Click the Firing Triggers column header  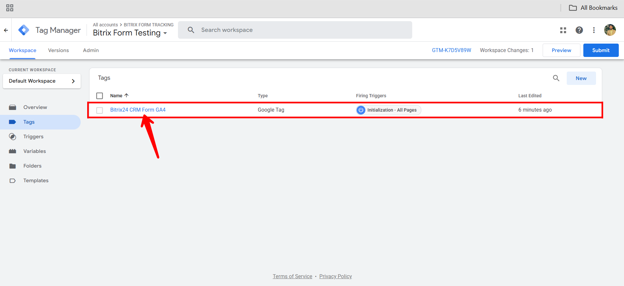[371, 96]
